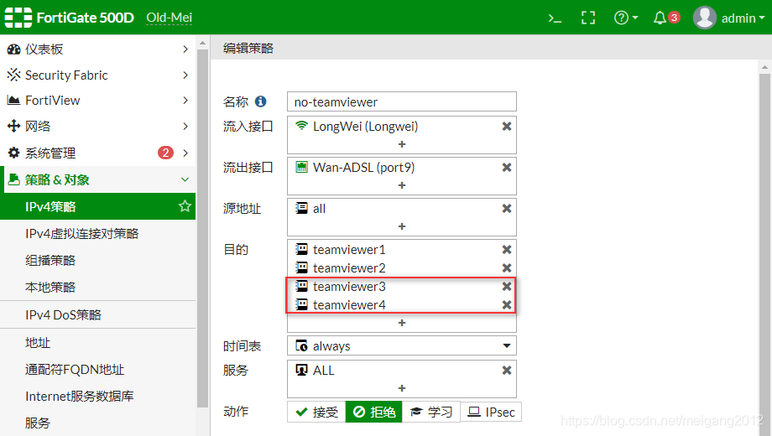Expand the 系统管理 menu
The image size is (772, 436).
[97, 153]
